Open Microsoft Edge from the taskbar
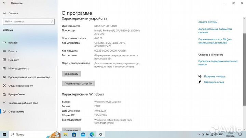Image resolution: width=246 pixels, height=138 pixels. pyautogui.click(x=92, y=134)
